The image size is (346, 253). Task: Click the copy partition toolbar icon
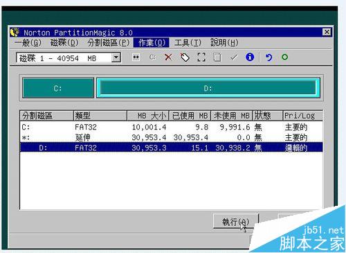point(217,57)
